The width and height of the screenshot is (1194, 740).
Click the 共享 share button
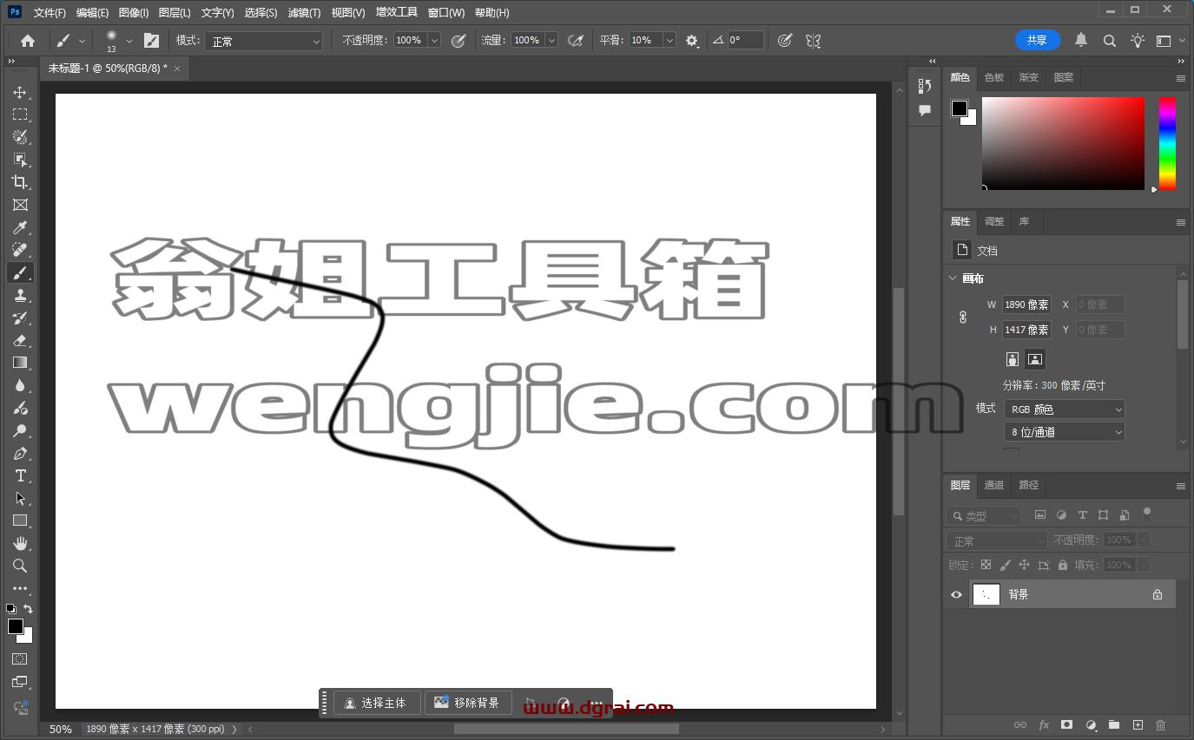coord(1037,40)
